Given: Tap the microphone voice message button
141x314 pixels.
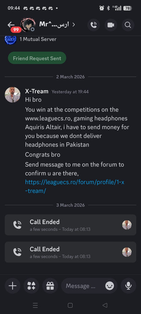Looking at the screenshot, I should click(x=128, y=286).
